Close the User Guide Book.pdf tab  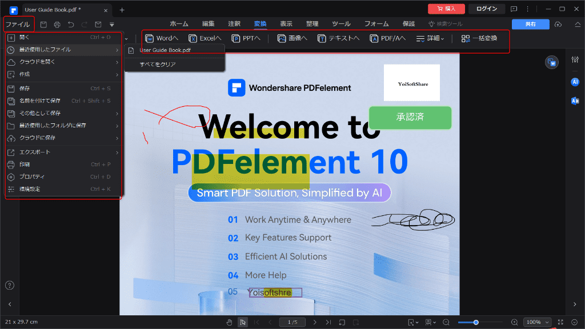106,10
